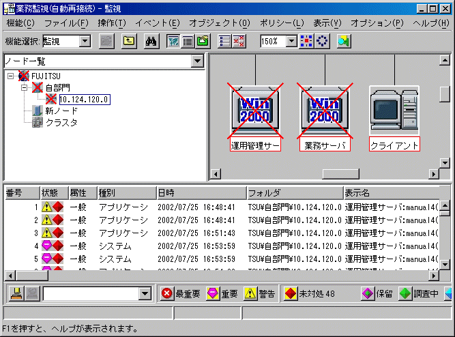The height and width of the screenshot is (337, 455).
Task: Click the cyan-yellow toolbar icon at far right
Action: pyautogui.click(x=344, y=41)
